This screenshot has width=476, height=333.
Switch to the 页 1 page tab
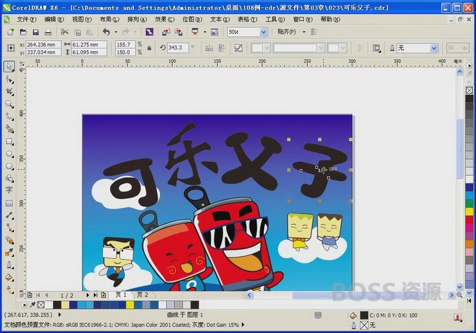[x=121, y=295]
